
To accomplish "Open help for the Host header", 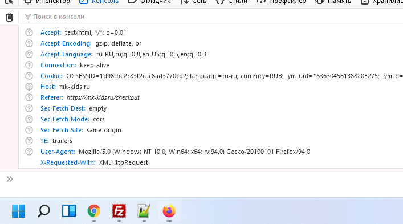I will 29,87.
